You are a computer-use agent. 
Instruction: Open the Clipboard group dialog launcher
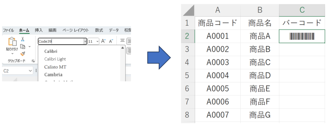[x=33, y=61]
